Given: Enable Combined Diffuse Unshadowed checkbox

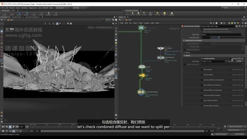Looking at the screenshot, I should pyautogui.click(x=202, y=80).
